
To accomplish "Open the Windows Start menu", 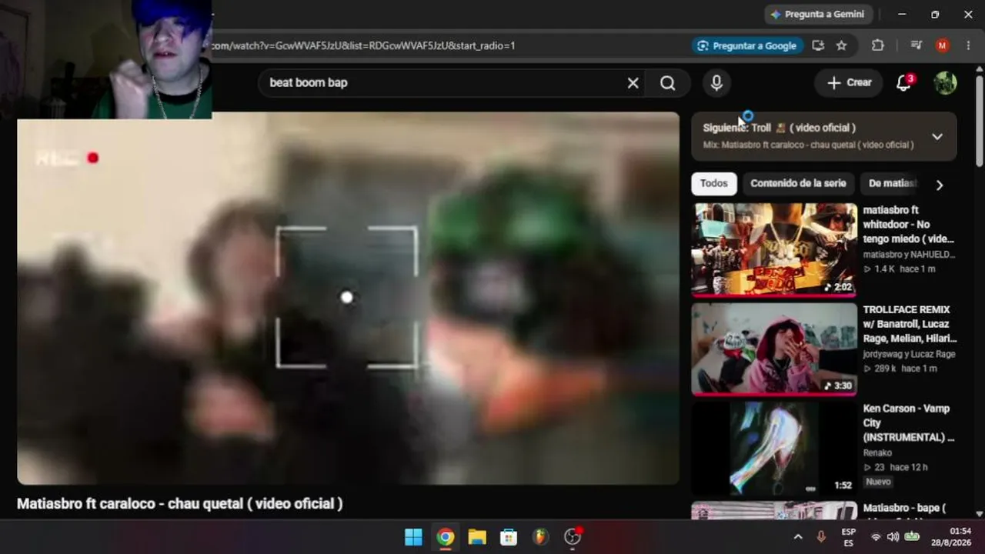I will pos(413,537).
